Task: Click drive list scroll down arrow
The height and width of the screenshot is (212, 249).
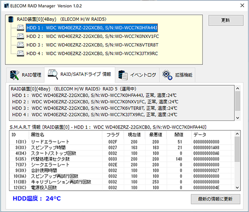Action: (238, 118)
